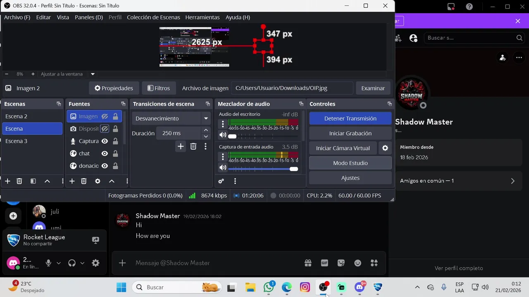This screenshot has height=297, width=529.
Task: Add a transition with the plus icon
Action: click(x=181, y=146)
